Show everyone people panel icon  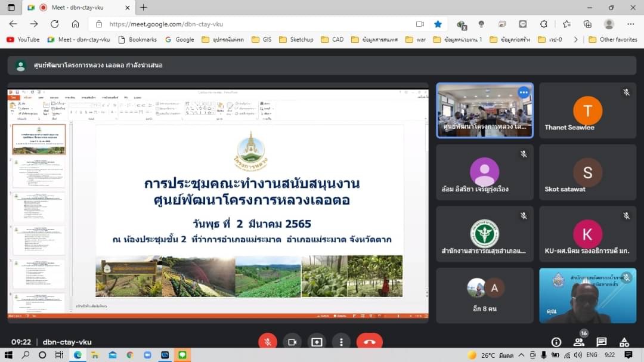(x=578, y=342)
